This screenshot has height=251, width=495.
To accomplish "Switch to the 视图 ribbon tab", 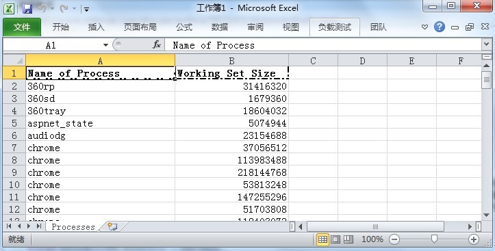I will coord(291,27).
